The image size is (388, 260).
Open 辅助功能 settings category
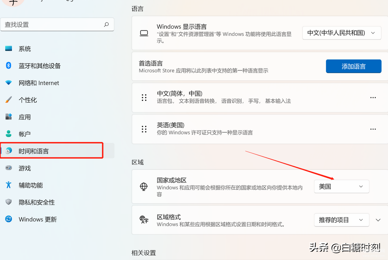coord(57,185)
